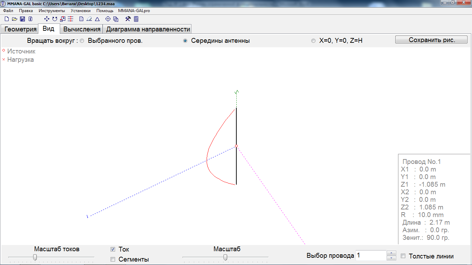This screenshot has width=472, height=265.
Task: Click the 'Провод No.1' info heading
Action: pyautogui.click(x=422, y=162)
